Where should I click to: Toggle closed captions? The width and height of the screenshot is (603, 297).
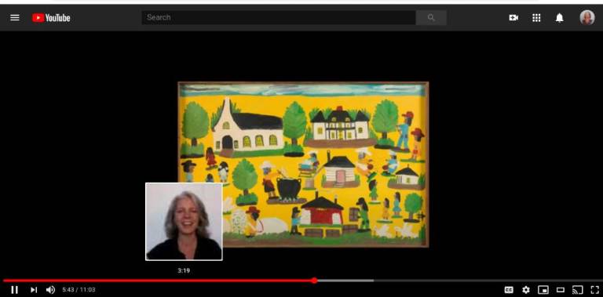point(509,290)
